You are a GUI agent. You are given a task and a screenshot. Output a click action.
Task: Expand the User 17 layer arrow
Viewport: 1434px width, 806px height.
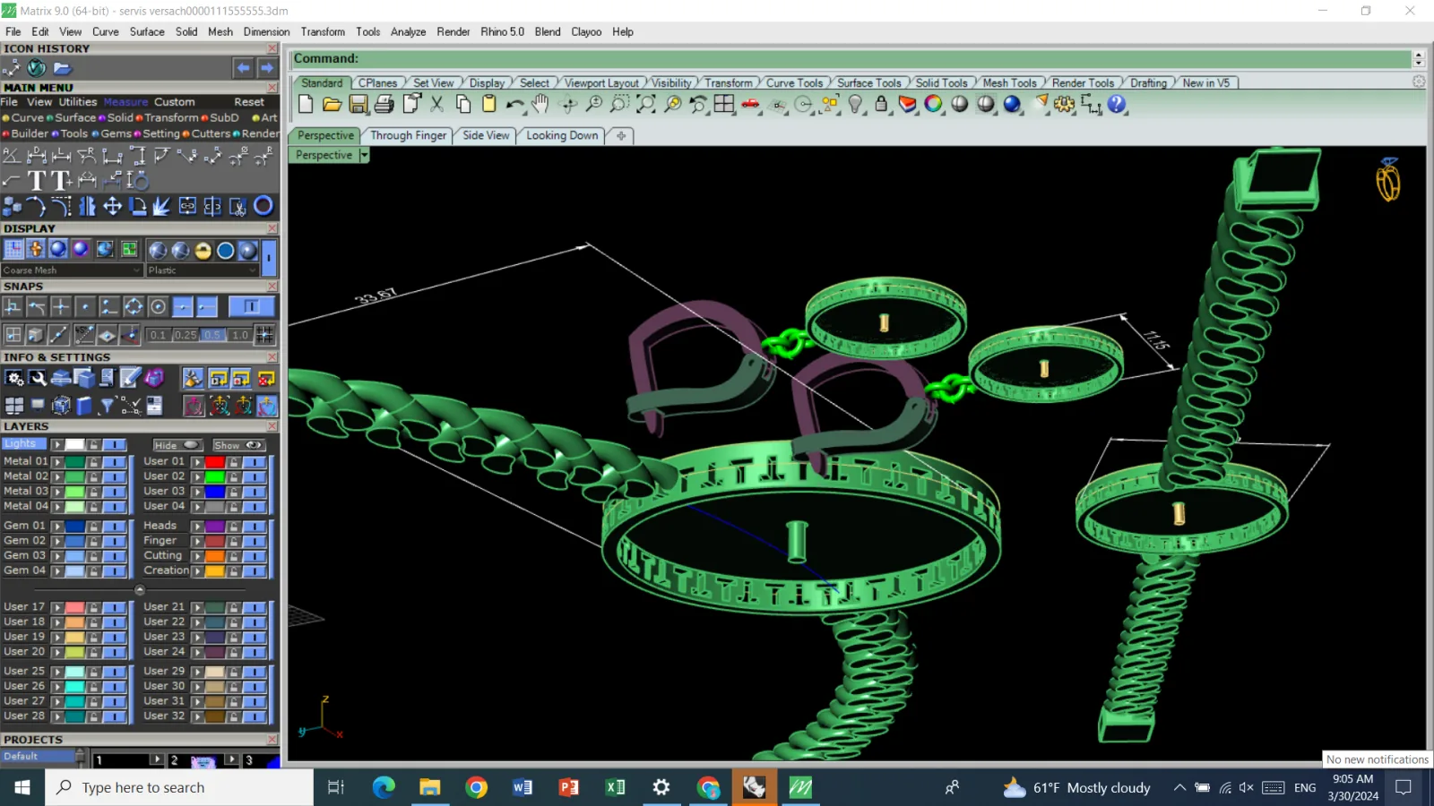[57, 607]
